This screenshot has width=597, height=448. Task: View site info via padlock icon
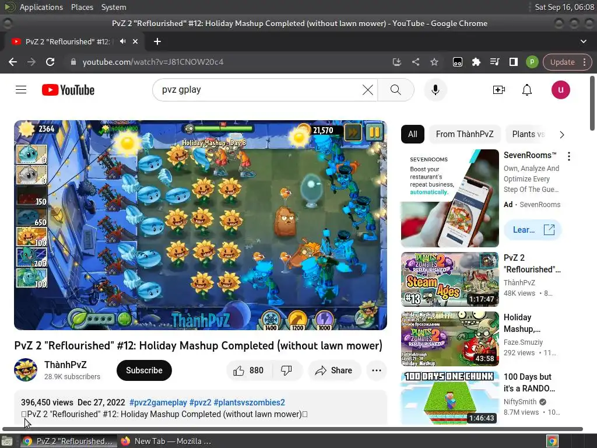[x=73, y=62]
